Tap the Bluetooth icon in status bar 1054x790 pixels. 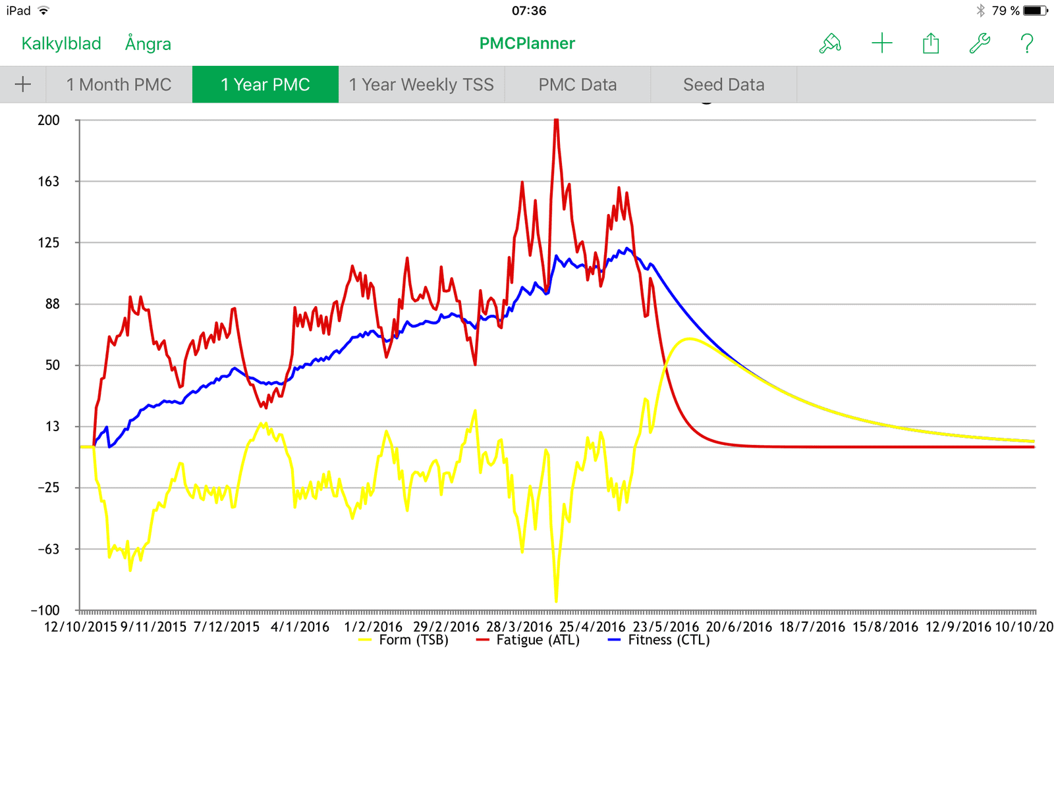point(981,11)
